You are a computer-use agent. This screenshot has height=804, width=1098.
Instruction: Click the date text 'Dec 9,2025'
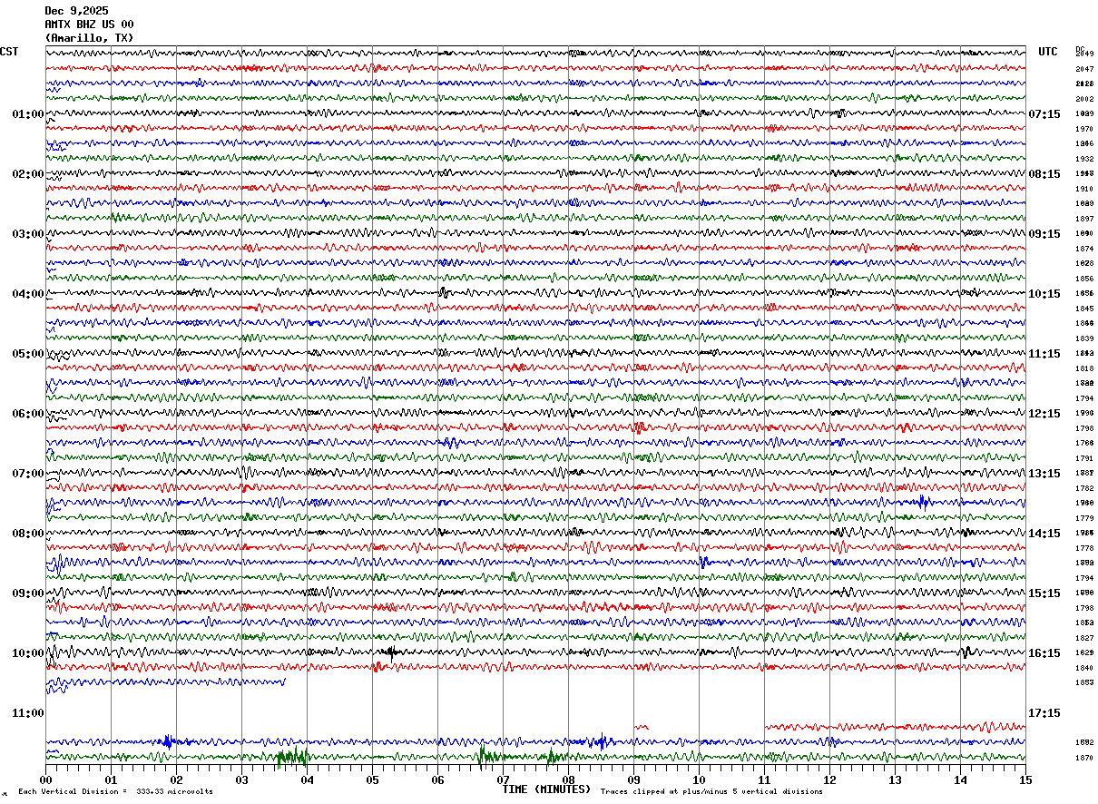click(76, 11)
